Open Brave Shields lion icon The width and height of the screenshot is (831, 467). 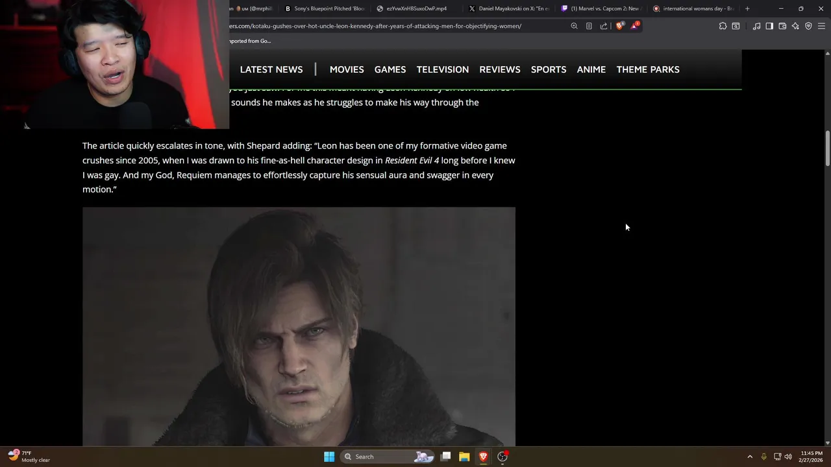click(619, 26)
